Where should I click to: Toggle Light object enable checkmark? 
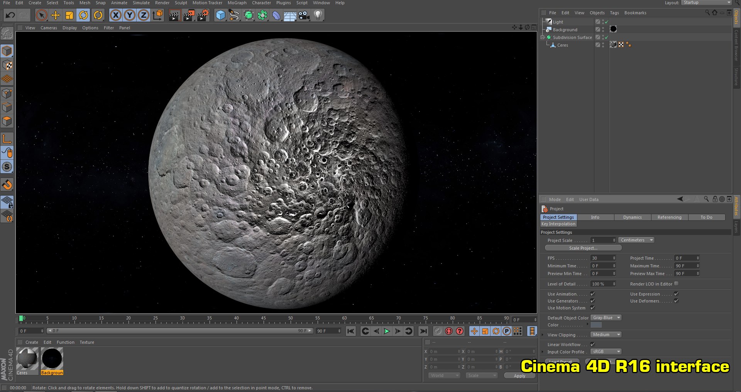[606, 22]
